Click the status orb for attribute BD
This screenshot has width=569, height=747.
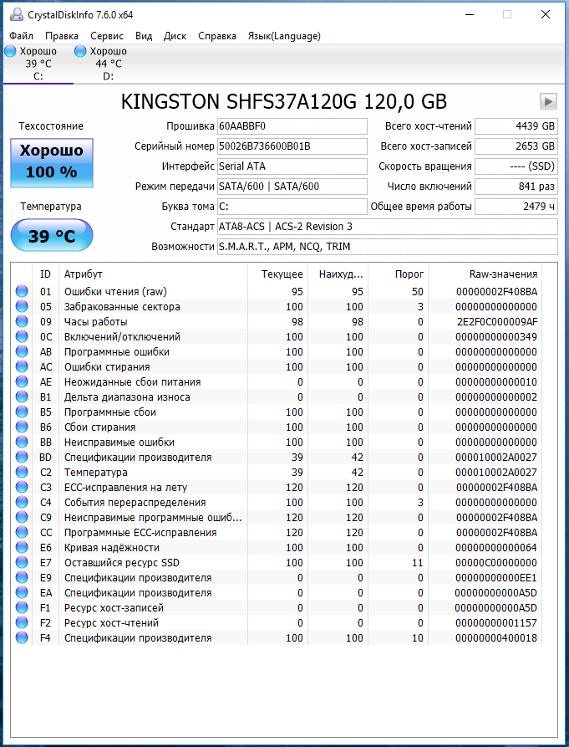22,457
